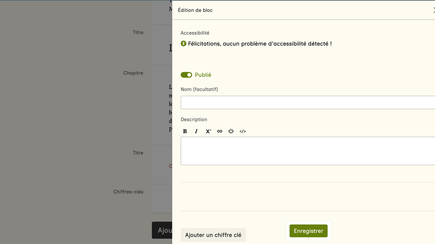Screen dimensions: 435x244
Task: Toggle the Publié switch off
Action: pos(186,75)
